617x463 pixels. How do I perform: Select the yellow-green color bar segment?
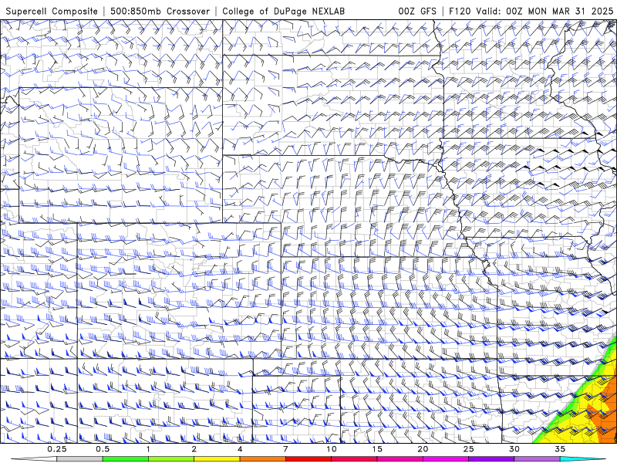tap(171, 459)
